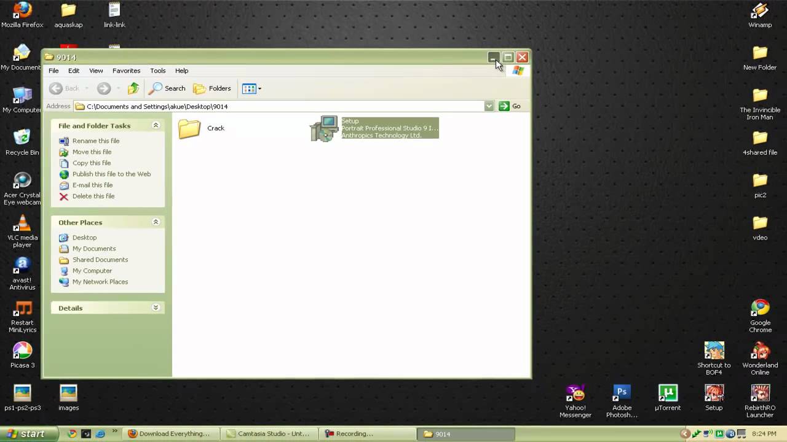Collapse File and Folder Tasks panel
Image resolution: width=787 pixels, height=442 pixels.
click(156, 125)
